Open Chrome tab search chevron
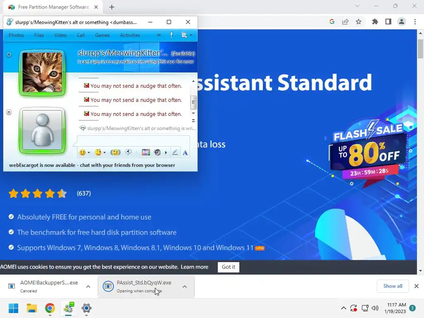The image size is (424, 318). [357, 6]
